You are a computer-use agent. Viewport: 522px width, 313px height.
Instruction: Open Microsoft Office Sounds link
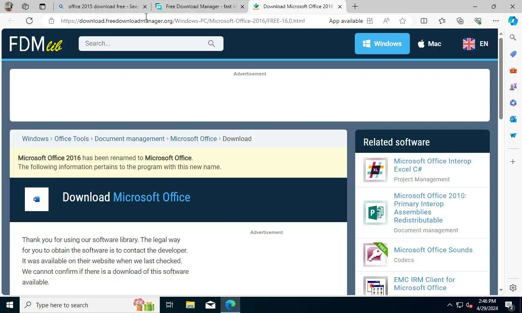click(x=433, y=250)
